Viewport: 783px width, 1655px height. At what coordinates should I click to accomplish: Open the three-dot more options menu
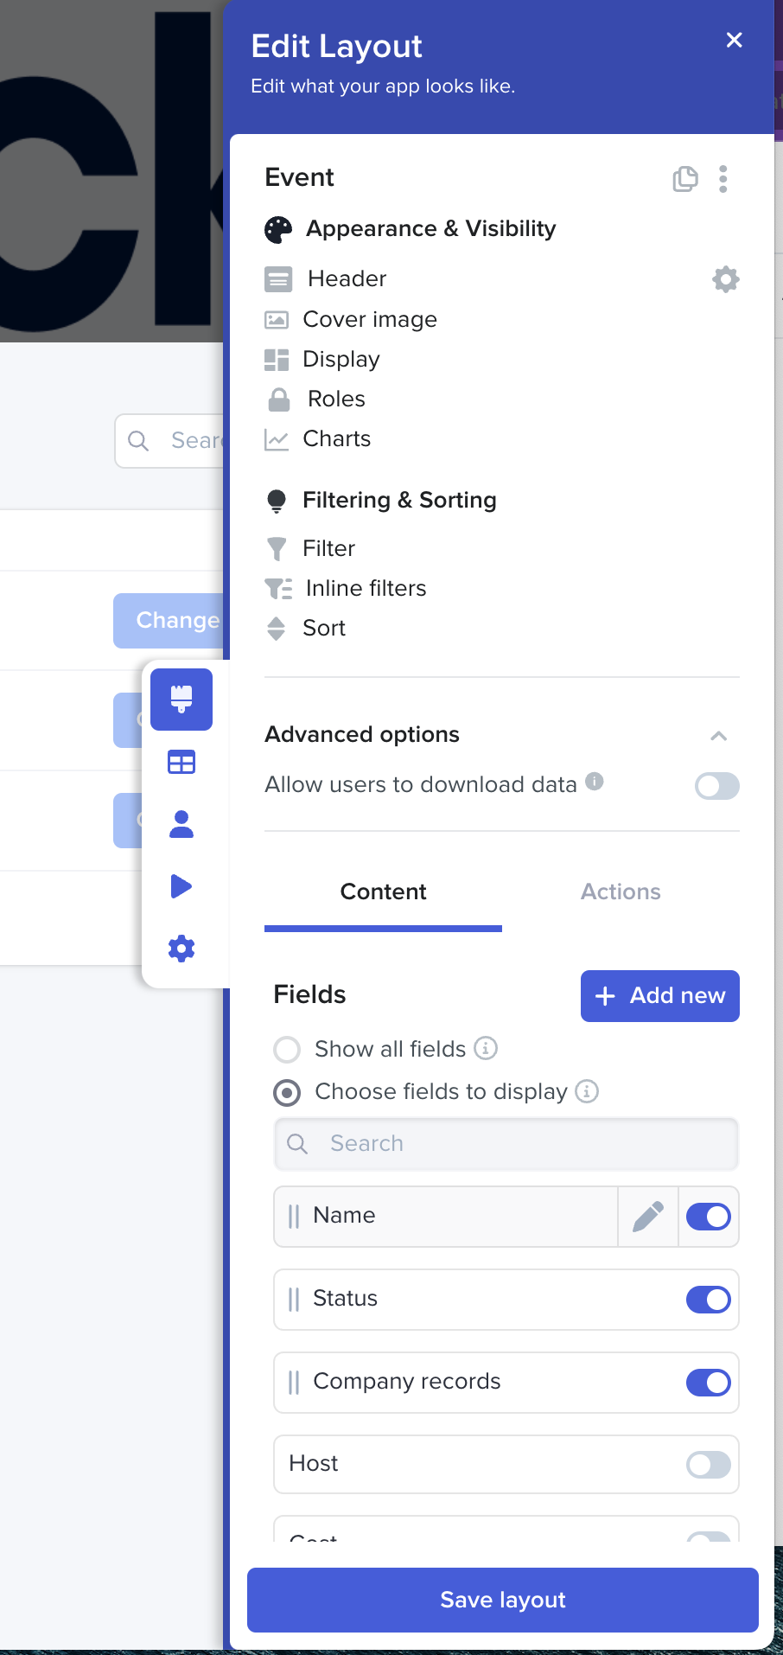(723, 179)
